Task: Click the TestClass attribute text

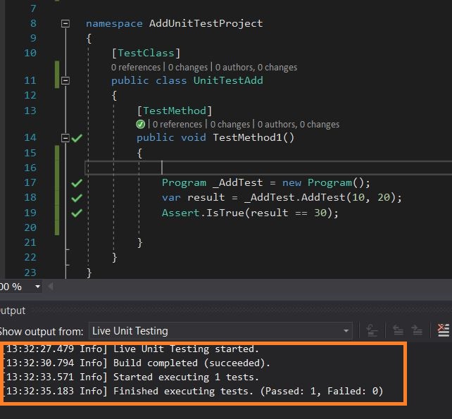Action: 146,53
